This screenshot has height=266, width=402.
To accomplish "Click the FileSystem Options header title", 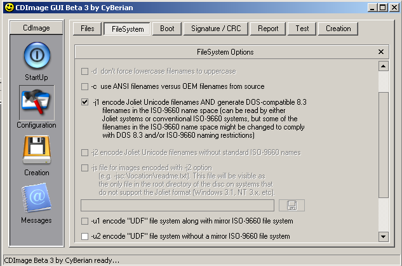I will pos(225,52).
